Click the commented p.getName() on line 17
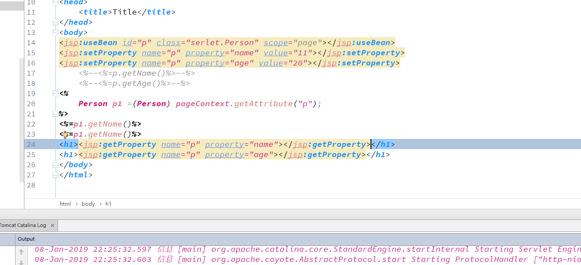This screenshot has height=265, width=581. click(x=137, y=73)
